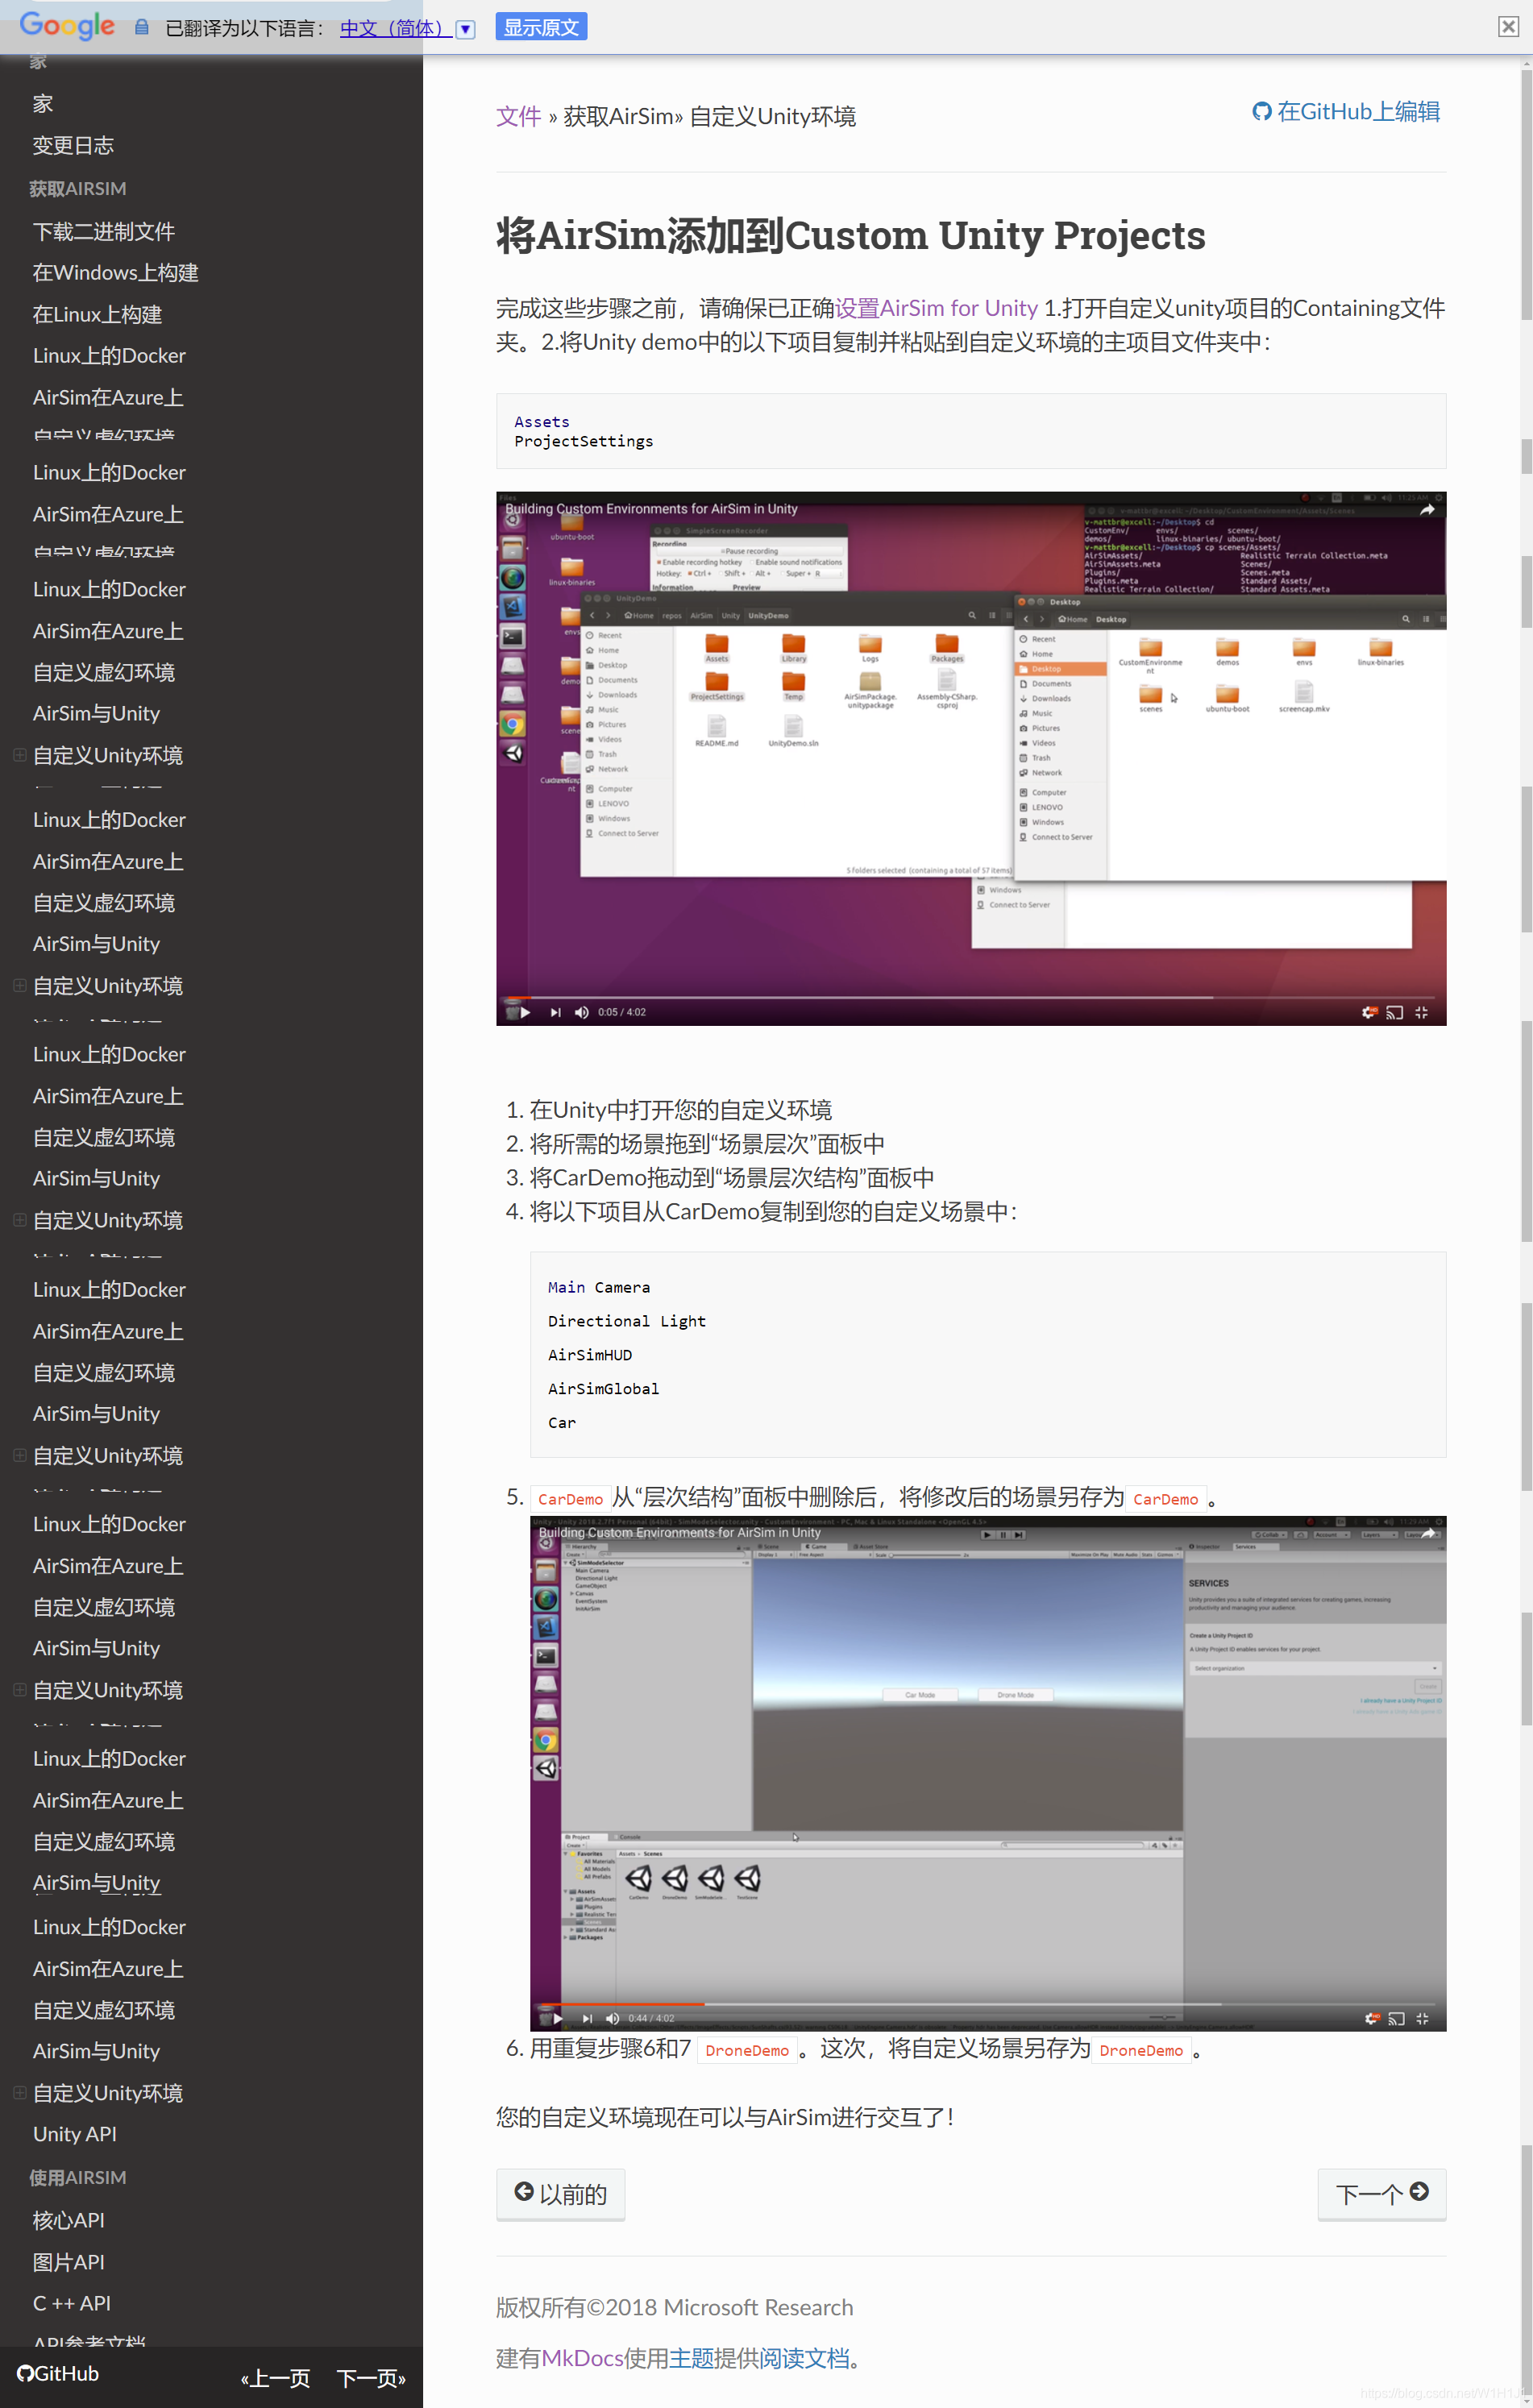Mute the second video's volume
The height and width of the screenshot is (2408, 1533).
tap(613, 2018)
